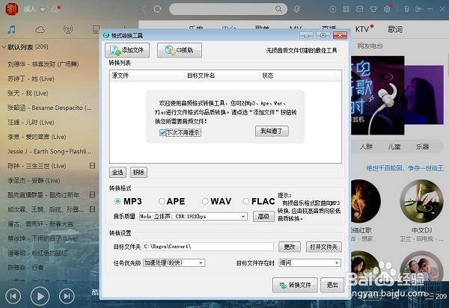Image resolution: width=449 pixels, height=308 pixels.
Task: Open the cloud music sidebar tab icon
Action: click(x=40, y=29)
